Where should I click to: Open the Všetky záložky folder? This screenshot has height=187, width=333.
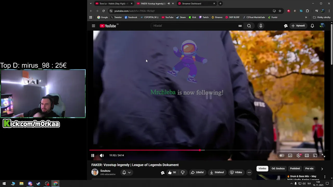[x=322, y=17]
